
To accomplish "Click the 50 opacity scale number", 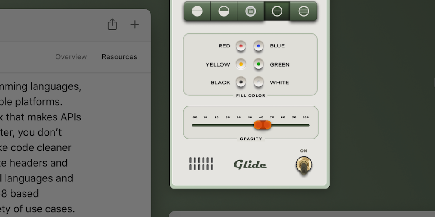I will pos(250,117).
